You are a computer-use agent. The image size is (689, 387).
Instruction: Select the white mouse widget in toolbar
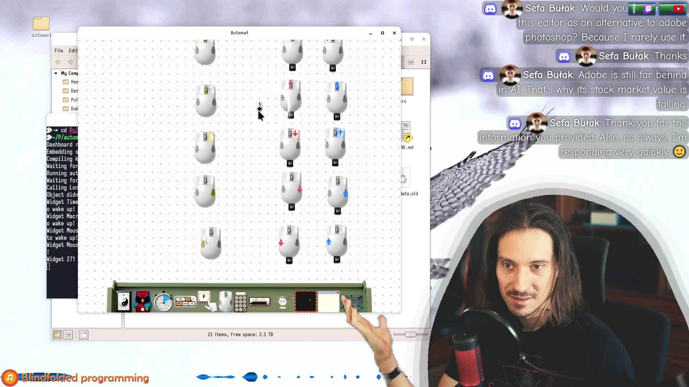225,301
